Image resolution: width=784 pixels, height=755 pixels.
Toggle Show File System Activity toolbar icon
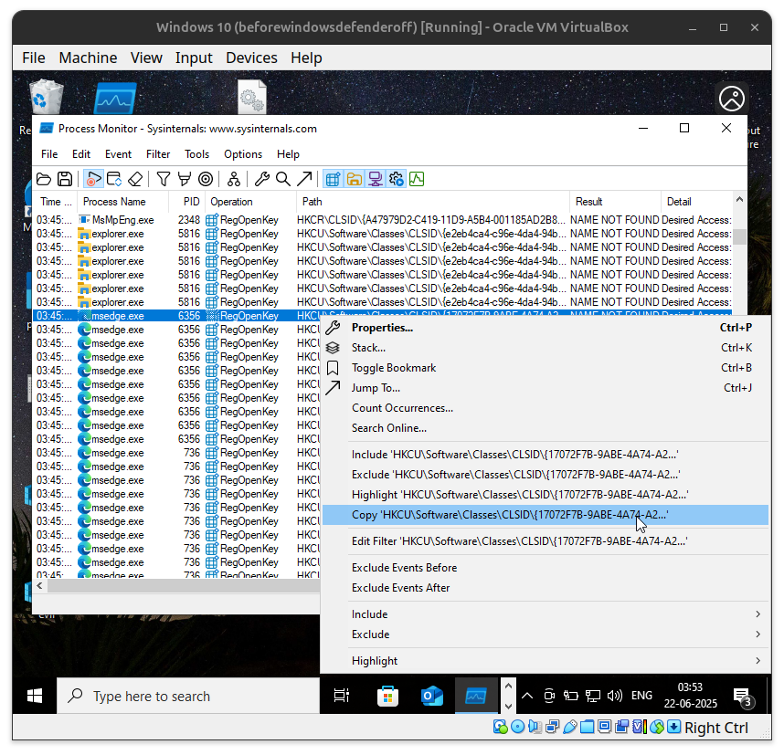click(x=354, y=179)
